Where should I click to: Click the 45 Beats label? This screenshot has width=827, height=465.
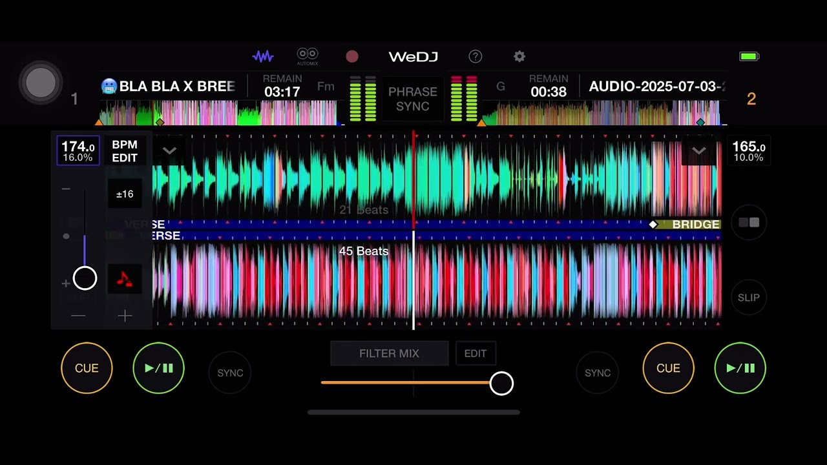point(364,251)
